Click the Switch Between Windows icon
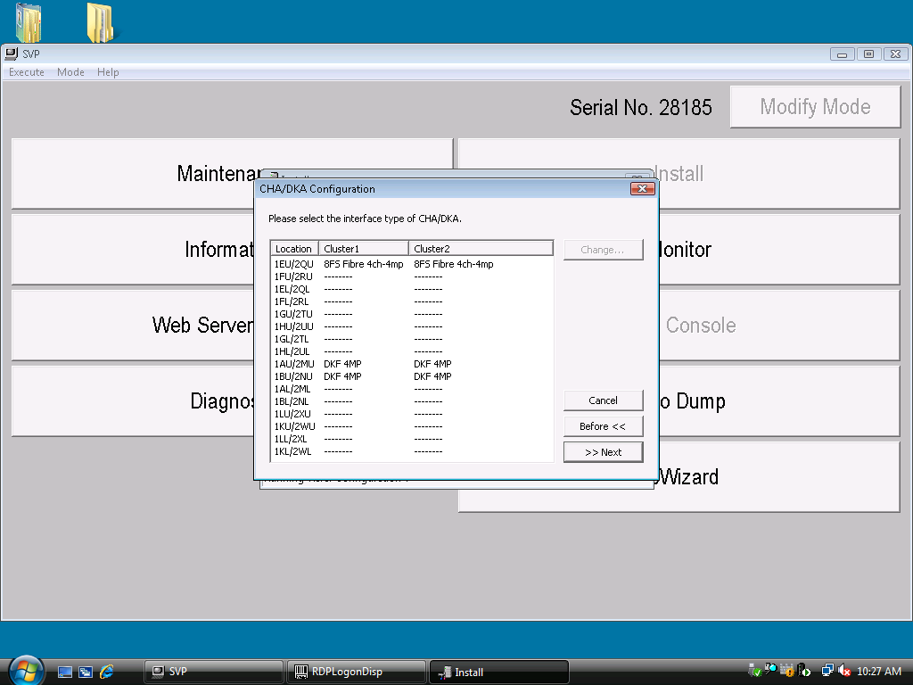913x685 pixels. pos(86,672)
